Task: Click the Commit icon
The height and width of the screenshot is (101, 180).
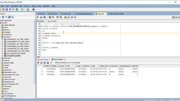Action: coord(57,17)
